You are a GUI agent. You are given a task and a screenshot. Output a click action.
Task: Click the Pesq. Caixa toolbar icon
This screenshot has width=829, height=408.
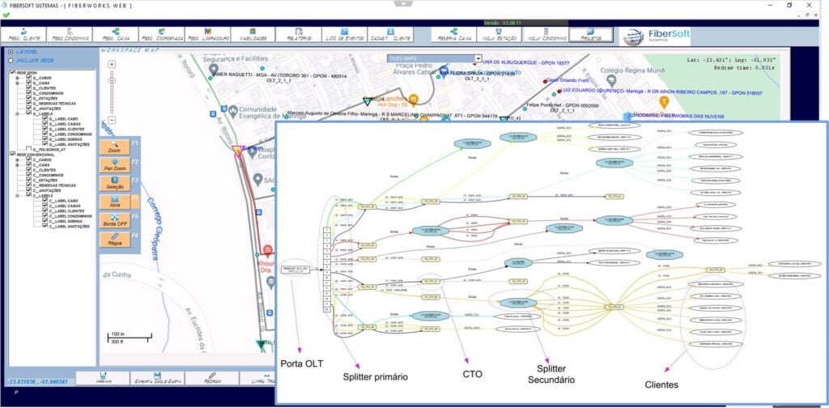click(x=116, y=35)
